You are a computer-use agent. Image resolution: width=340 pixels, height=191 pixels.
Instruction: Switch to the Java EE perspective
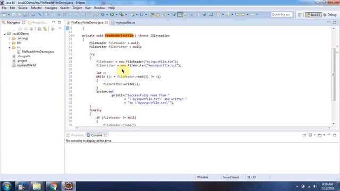pyautogui.click(x=313, y=15)
